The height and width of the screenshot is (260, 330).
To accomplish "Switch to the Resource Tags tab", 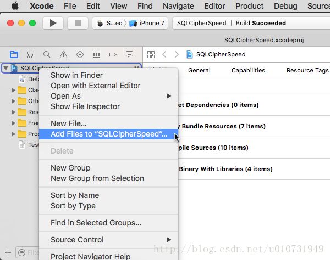I will 307,70.
